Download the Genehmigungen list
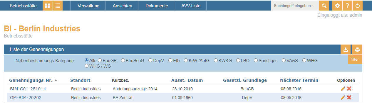Viewport: 372px width, 109px height. pos(346,50)
